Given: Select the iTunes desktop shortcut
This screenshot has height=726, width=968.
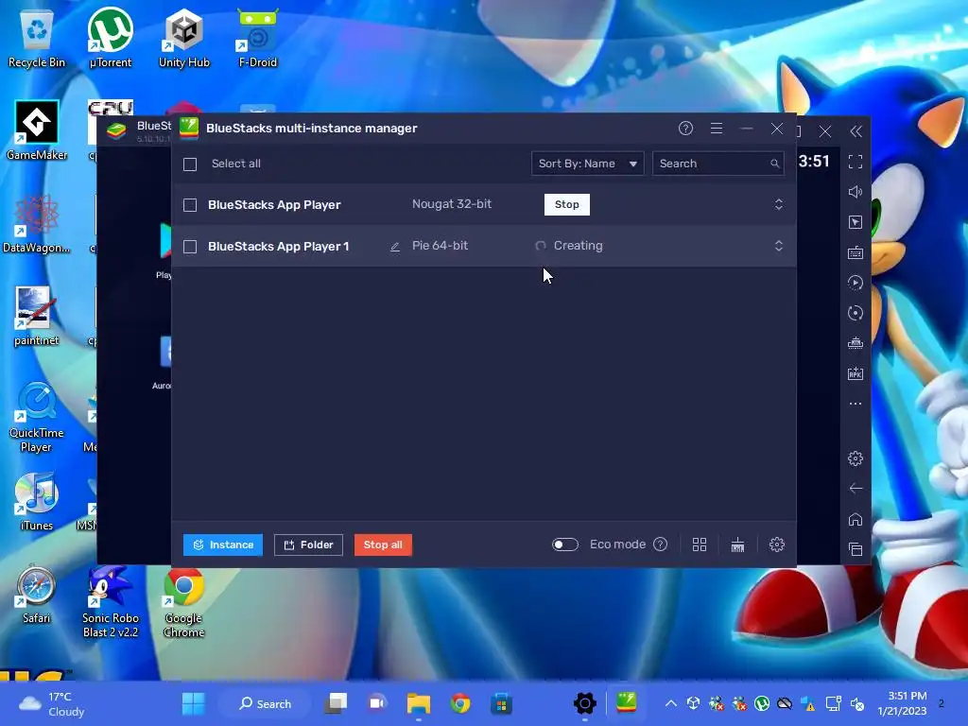Looking at the screenshot, I should click(37, 501).
